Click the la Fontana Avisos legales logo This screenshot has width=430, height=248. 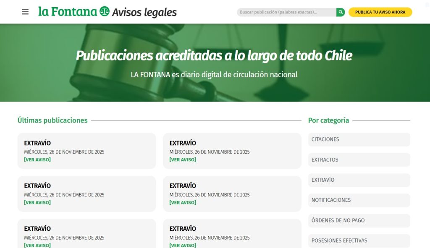pyautogui.click(x=107, y=12)
